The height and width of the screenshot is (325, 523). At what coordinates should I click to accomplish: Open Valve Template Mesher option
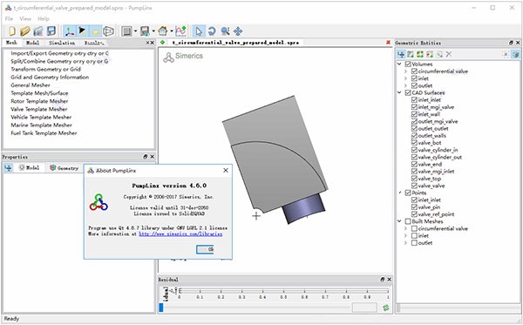(39, 109)
